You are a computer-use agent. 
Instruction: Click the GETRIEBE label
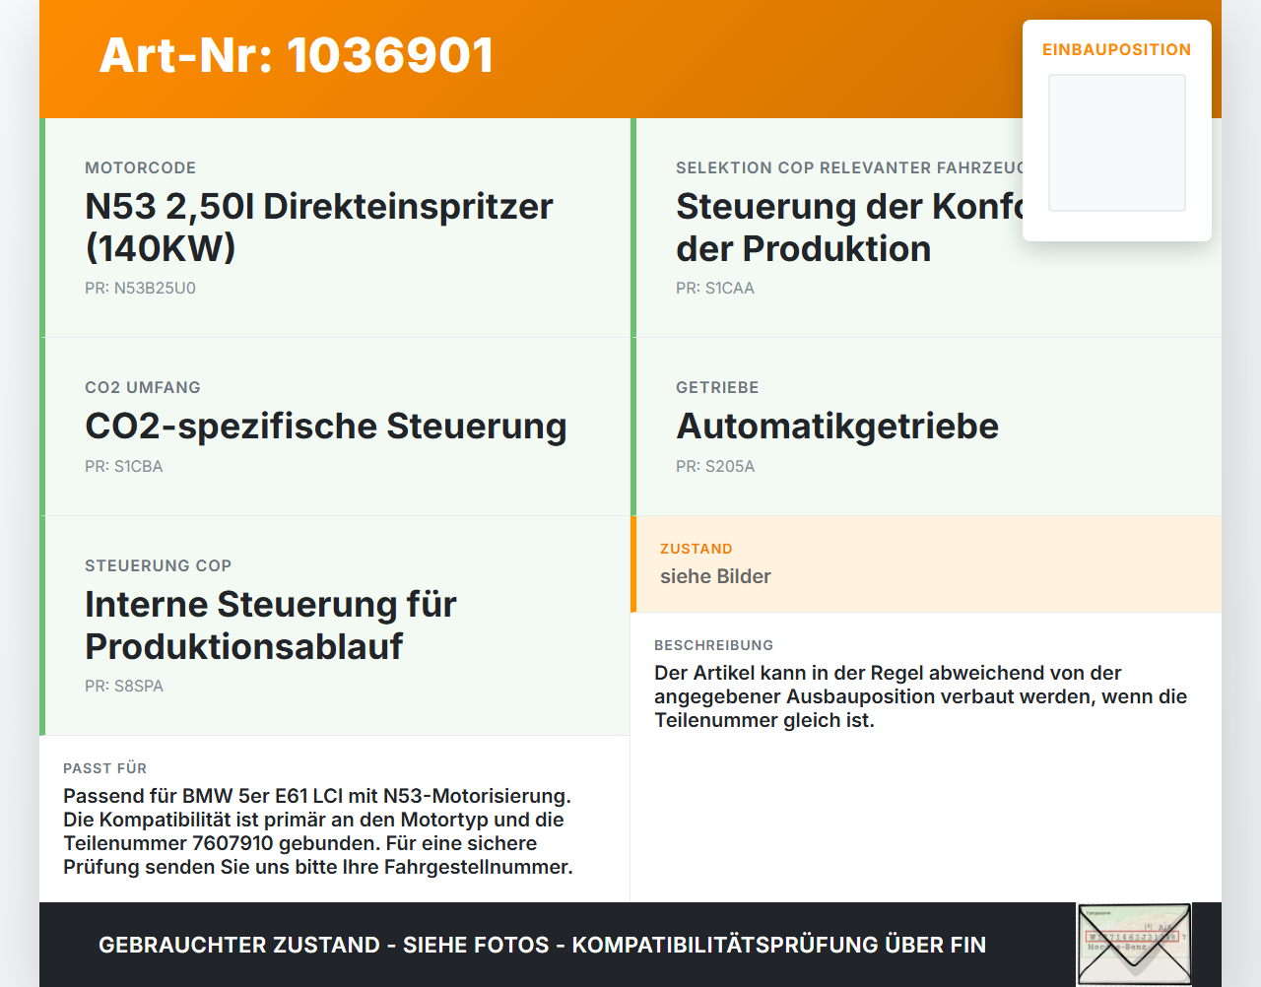pos(717,388)
